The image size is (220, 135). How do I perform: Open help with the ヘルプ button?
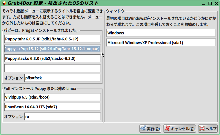click(208, 129)
